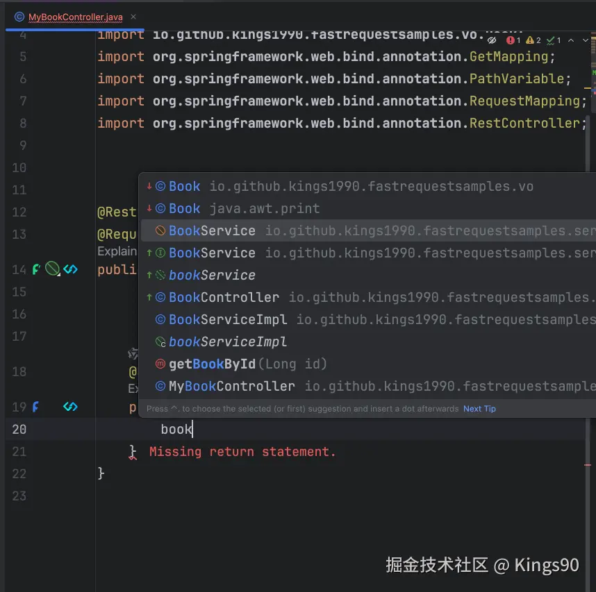
Task: Place cursor in typed 'book' text on line 20
Action: tap(176, 429)
